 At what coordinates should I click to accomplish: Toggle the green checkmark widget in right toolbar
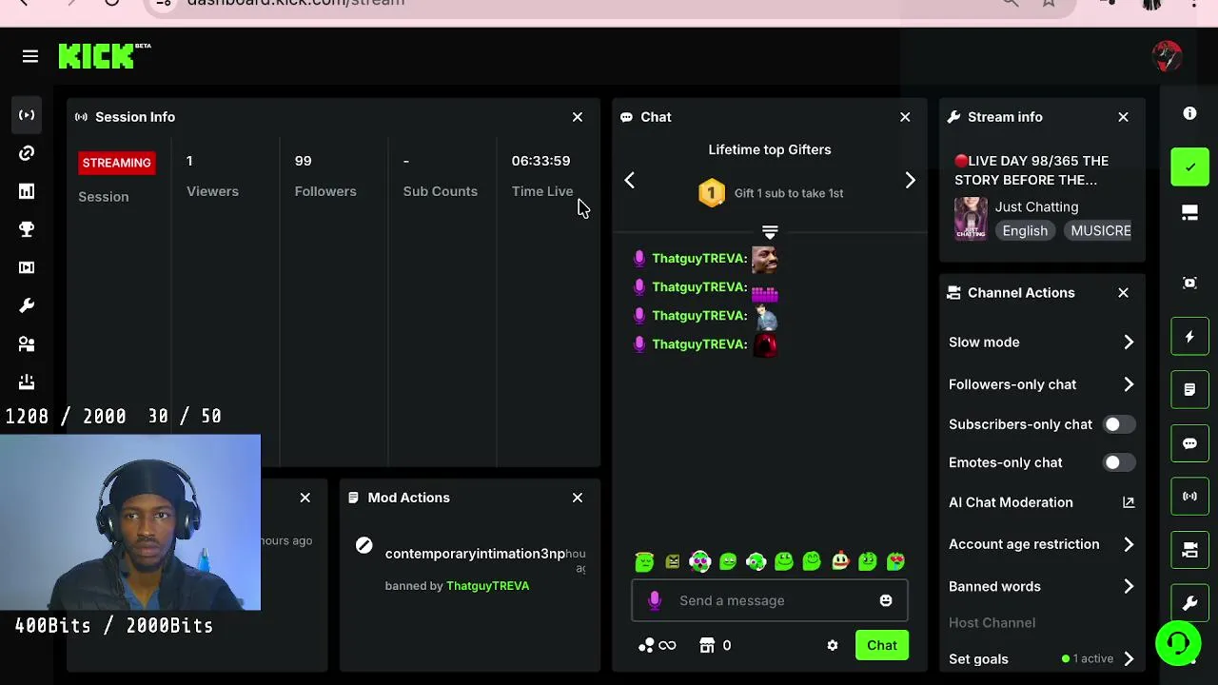click(1189, 167)
